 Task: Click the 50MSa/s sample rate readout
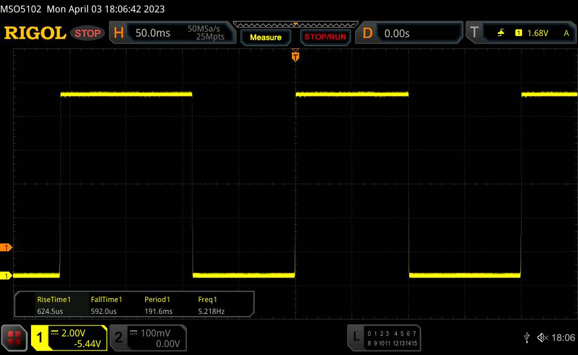pos(203,29)
